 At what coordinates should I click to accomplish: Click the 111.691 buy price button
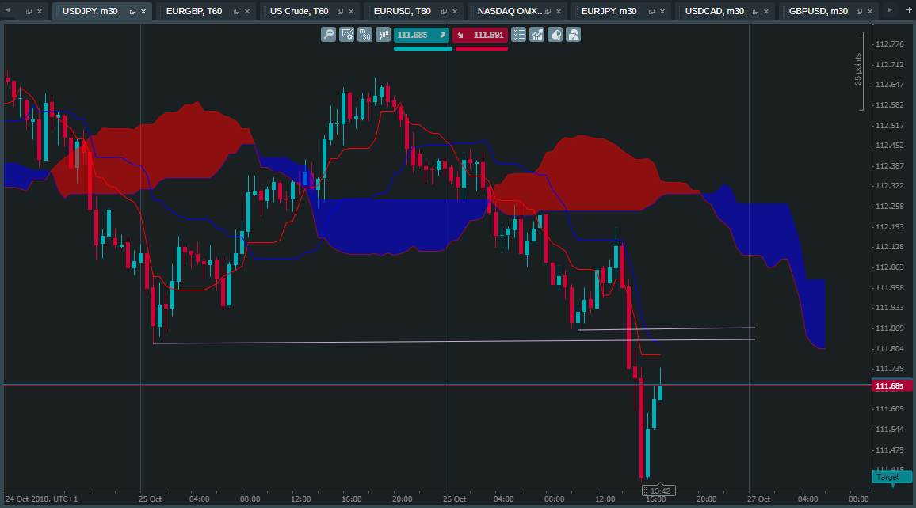click(x=480, y=35)
